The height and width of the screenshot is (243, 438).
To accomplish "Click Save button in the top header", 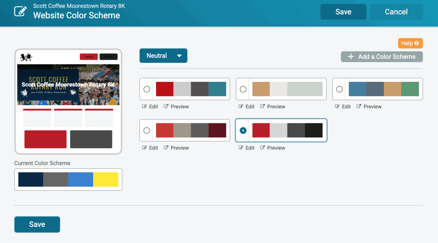I will (343, 12).
